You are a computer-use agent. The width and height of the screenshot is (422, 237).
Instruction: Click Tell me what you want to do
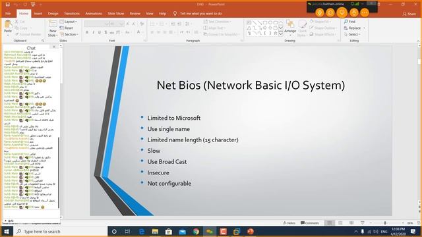point(198,13)
